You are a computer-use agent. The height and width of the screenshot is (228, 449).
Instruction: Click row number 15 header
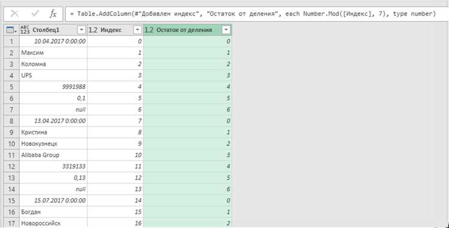click(x=12, y=201)
